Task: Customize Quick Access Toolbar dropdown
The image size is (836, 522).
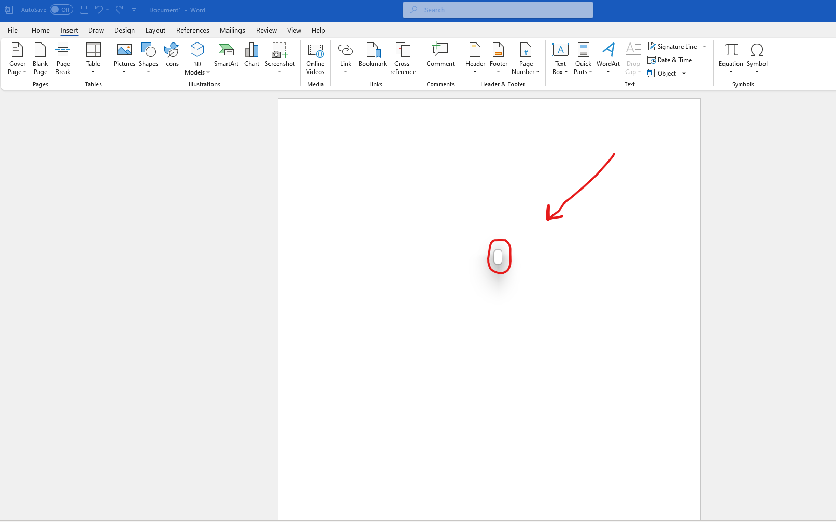Action: pos(134,10)
